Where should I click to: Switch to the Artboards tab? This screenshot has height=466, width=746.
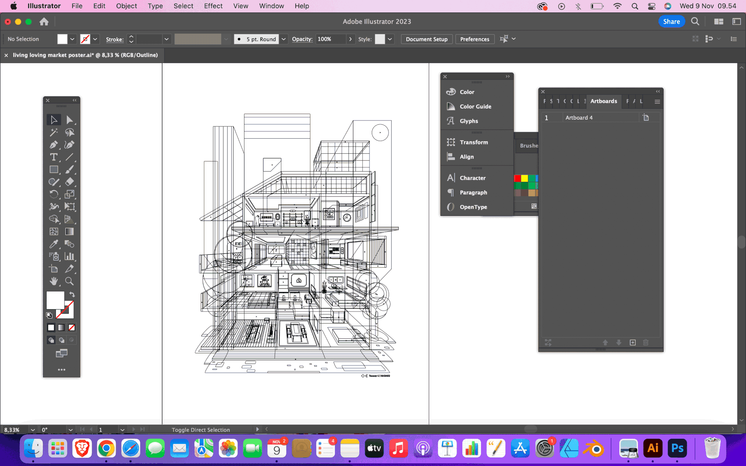point(603,101)
